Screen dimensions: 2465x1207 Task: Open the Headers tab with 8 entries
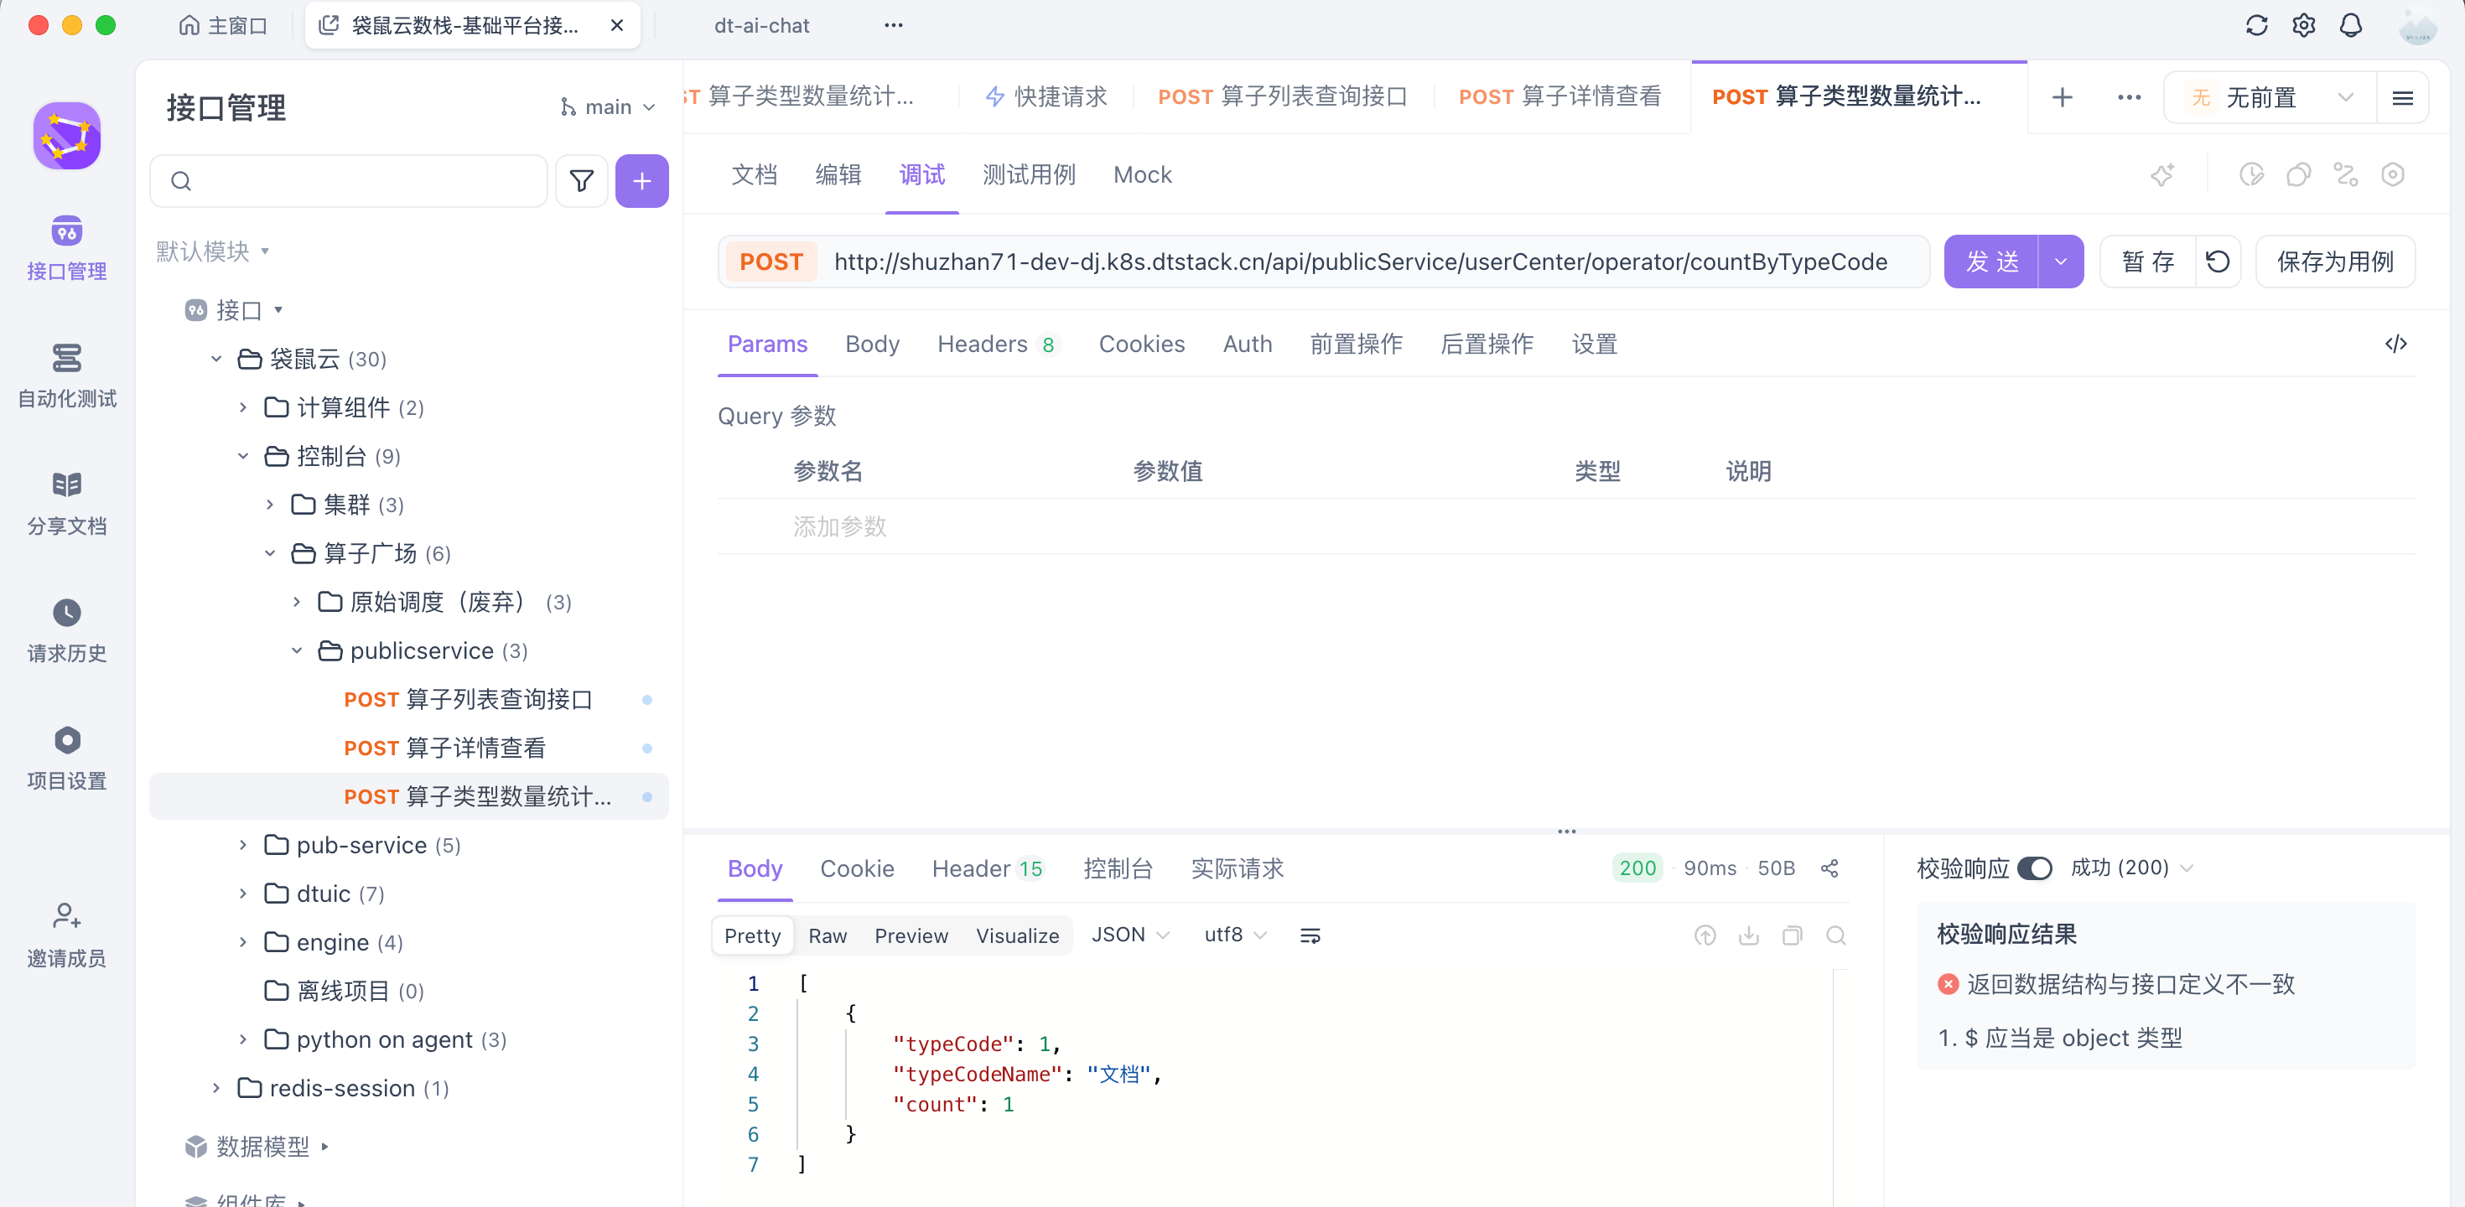(997, 344)
